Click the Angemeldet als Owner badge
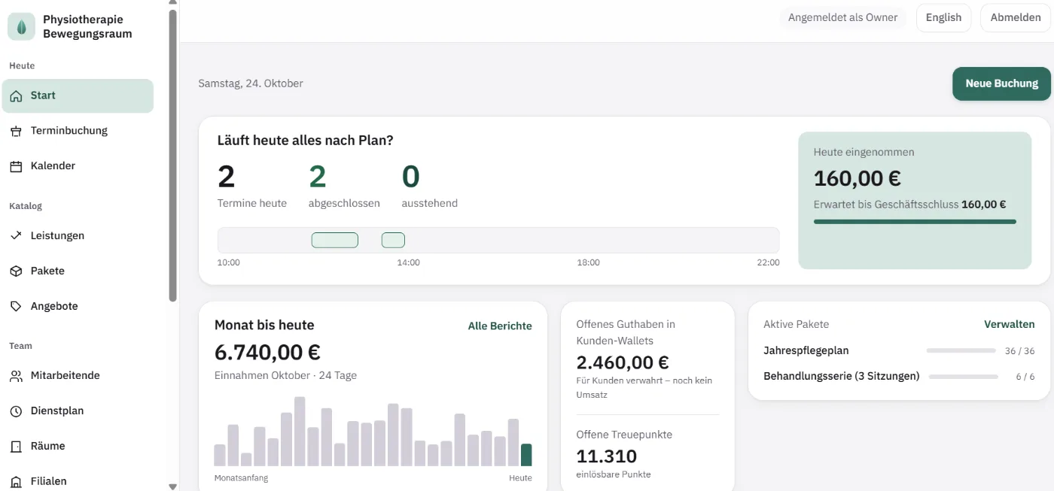1054x491 pixels. [x=842, y=17]
